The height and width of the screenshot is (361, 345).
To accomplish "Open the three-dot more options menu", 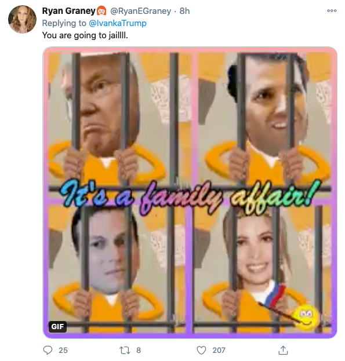I will 332,10.
